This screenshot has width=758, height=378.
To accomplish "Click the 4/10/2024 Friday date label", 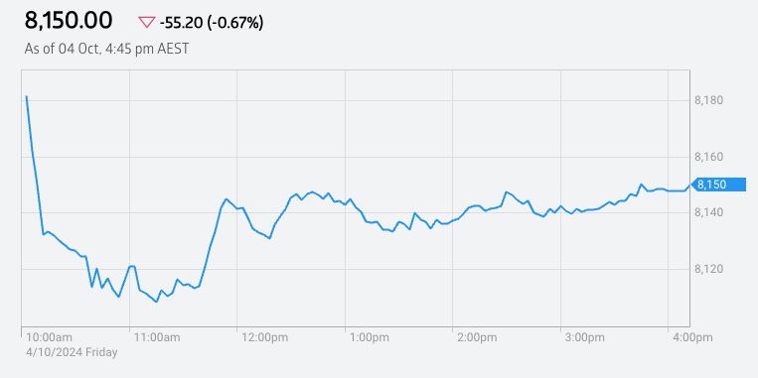I will [x=72, y=352].
